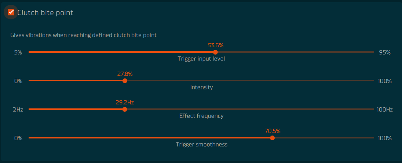Click the Trigger input level slider handle

[215, 52]
